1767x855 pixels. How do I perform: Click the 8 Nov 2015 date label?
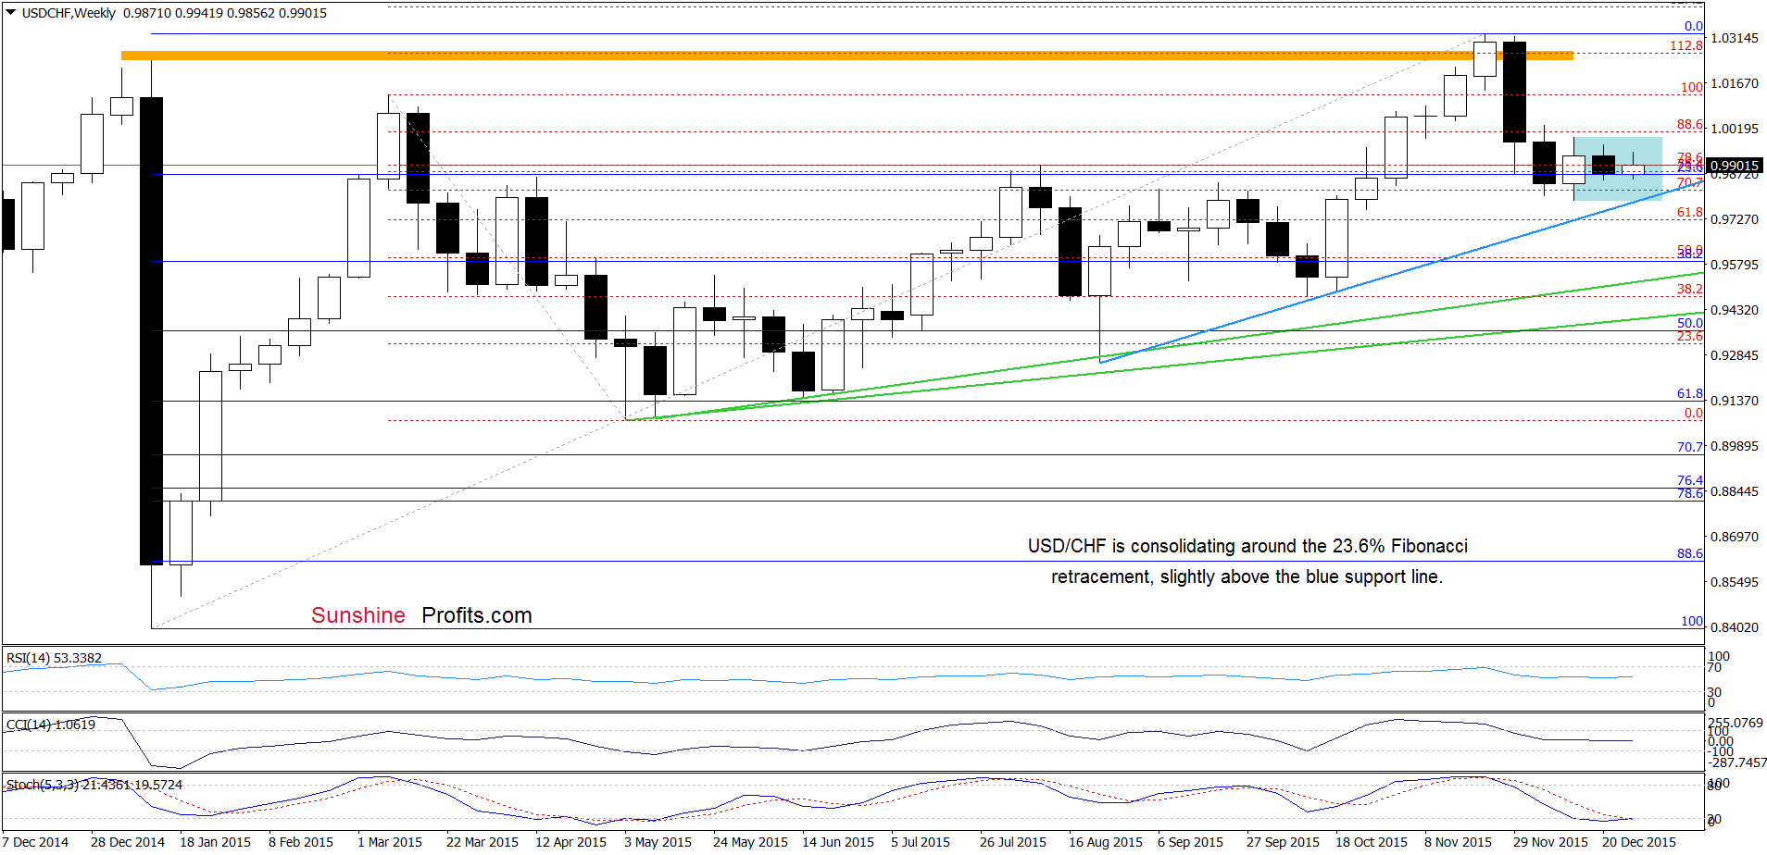pyautogui.click(x=1458, y=842)
